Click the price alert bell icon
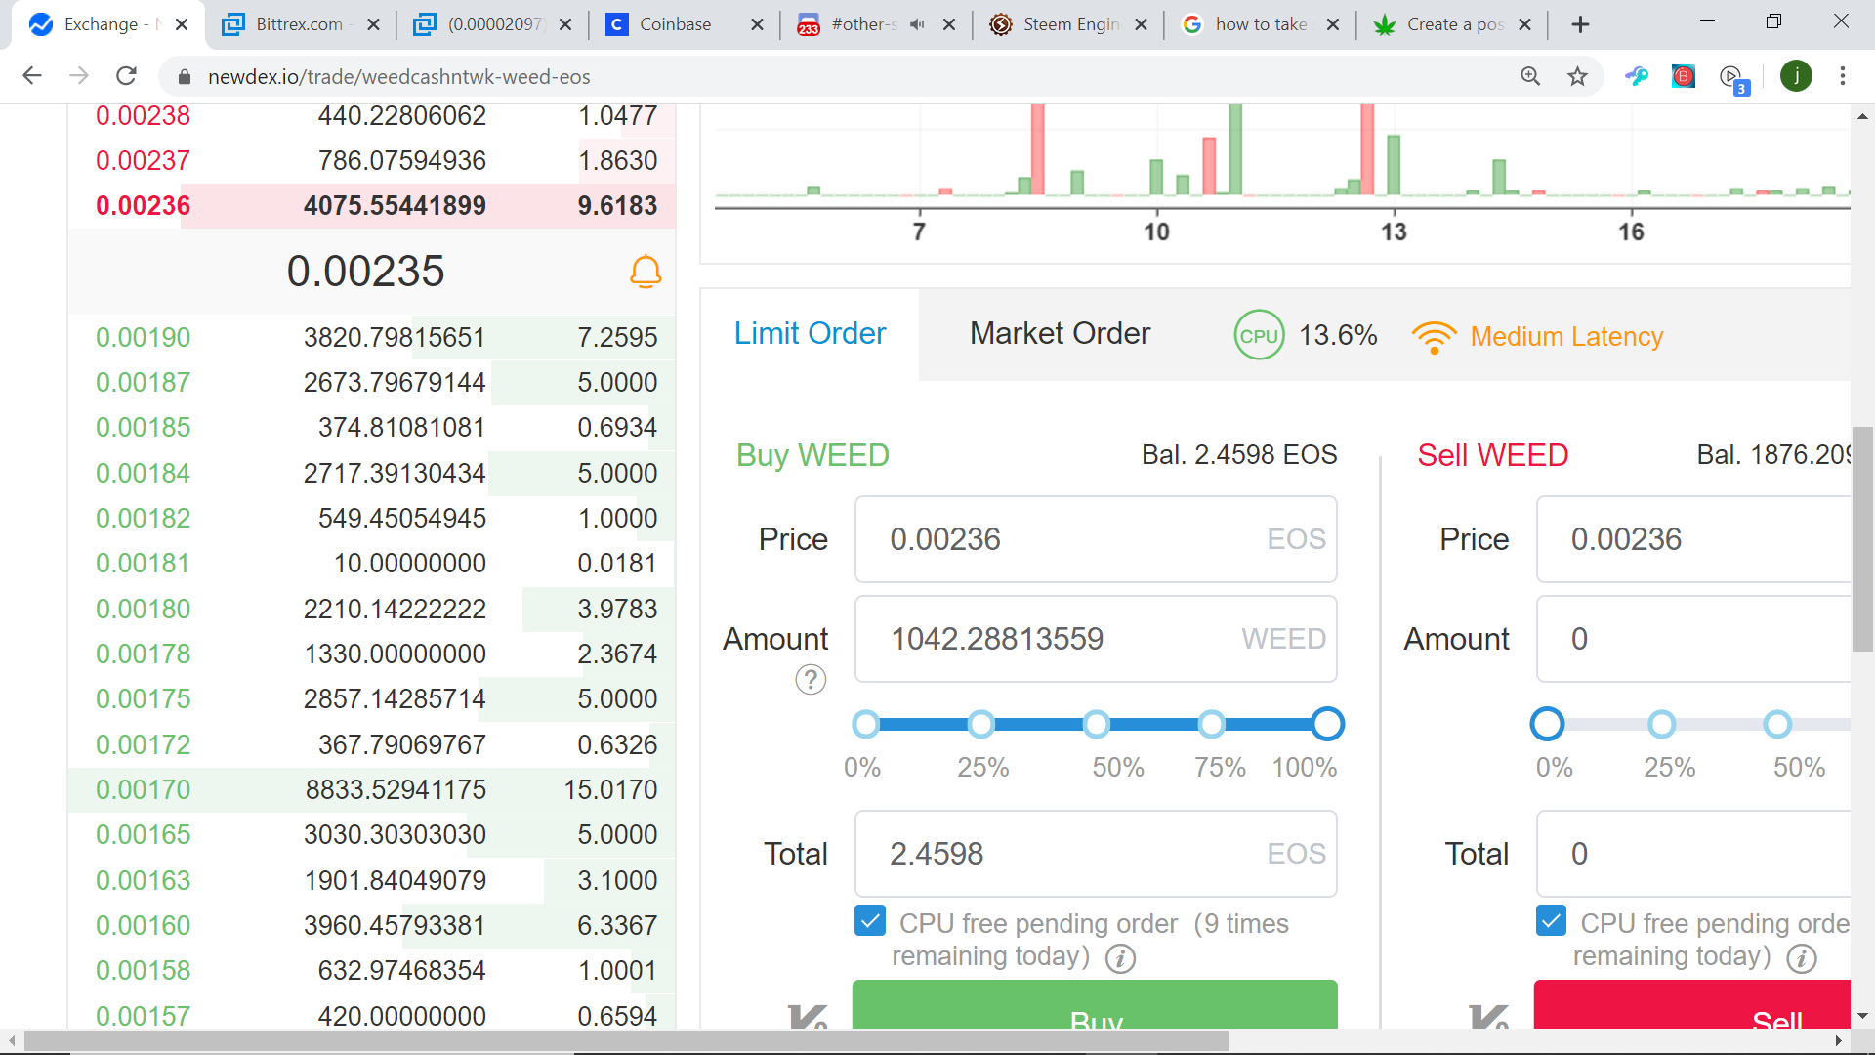1875x1055 pixels. (646, 272)
